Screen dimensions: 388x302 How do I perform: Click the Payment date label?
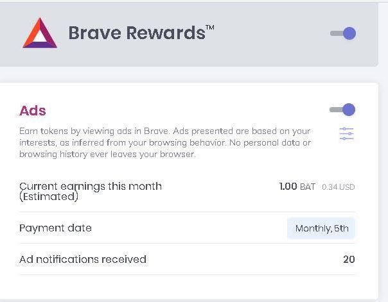[x=55, y=228]
